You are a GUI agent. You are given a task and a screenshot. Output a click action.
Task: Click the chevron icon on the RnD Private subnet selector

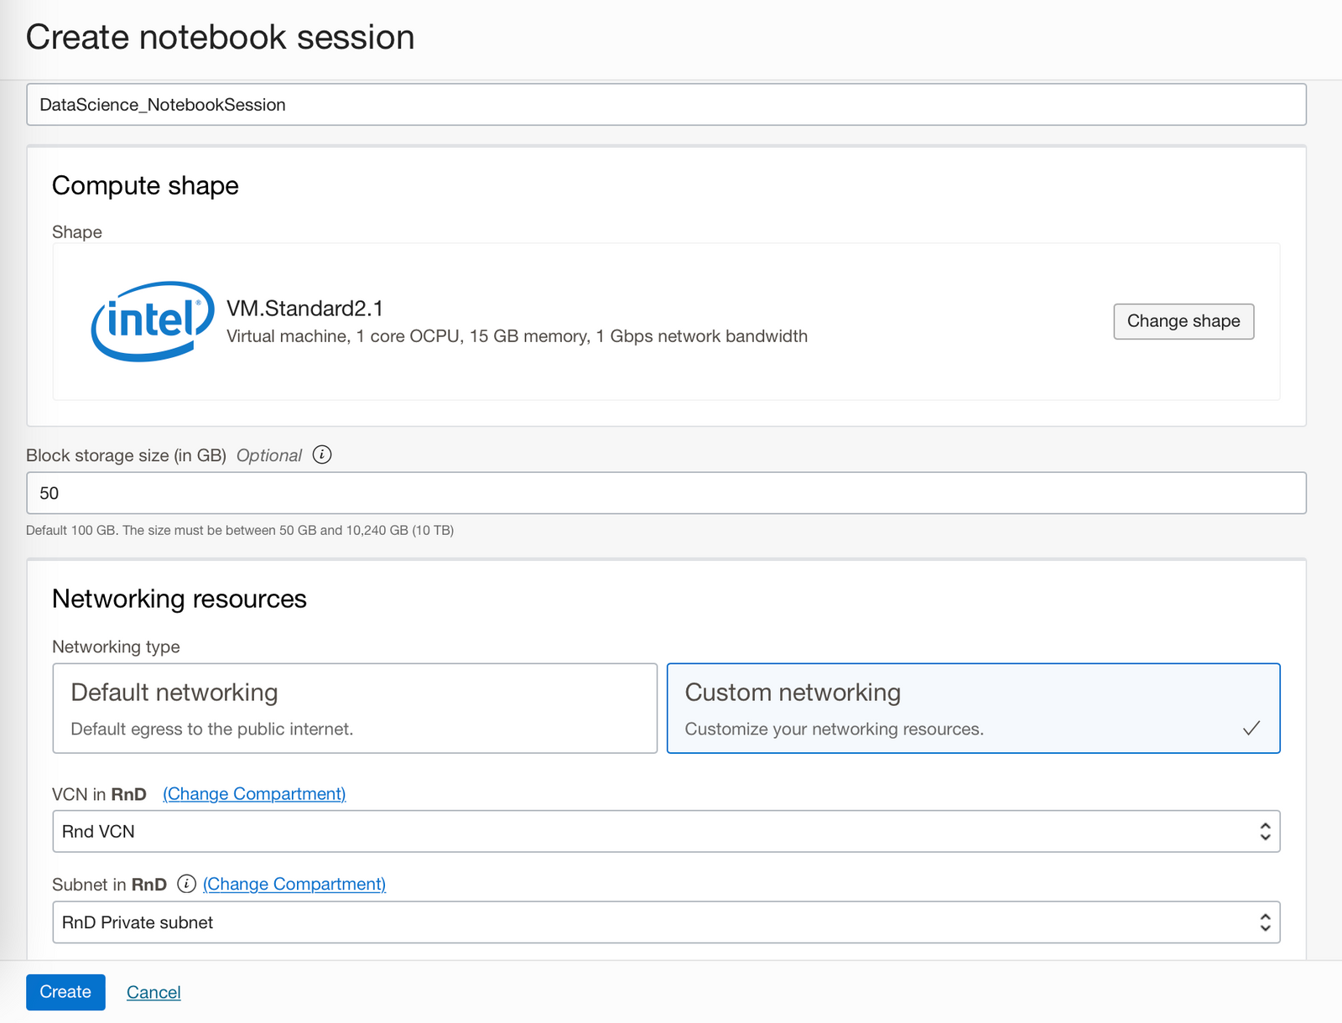tap(1266, 922)
